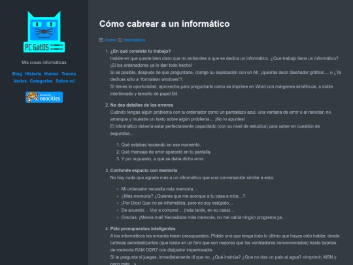This screenshot has width=353, height=265.
Task: Open the Categorías menu link
Action: (41, 81)
